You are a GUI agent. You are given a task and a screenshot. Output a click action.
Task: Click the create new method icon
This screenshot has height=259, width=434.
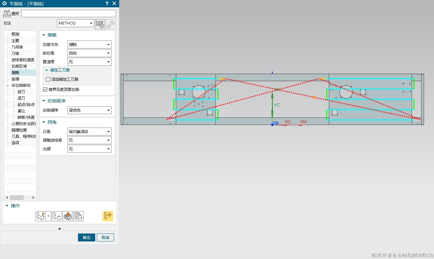tap(100, 24)
